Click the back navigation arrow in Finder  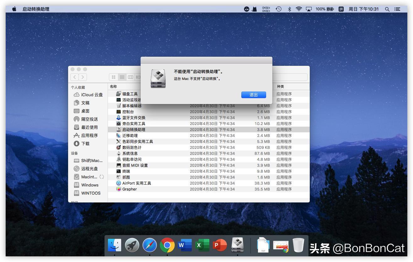(x=74, y=77)
